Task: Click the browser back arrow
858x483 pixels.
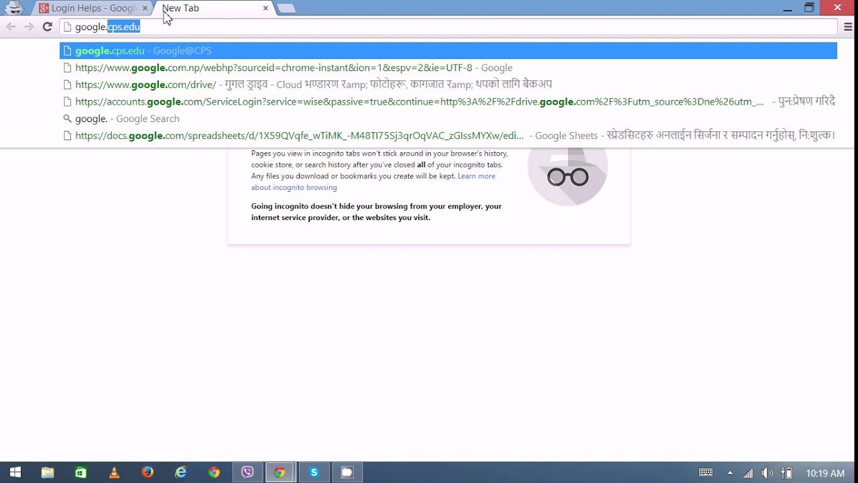Action: pos(11,27)
